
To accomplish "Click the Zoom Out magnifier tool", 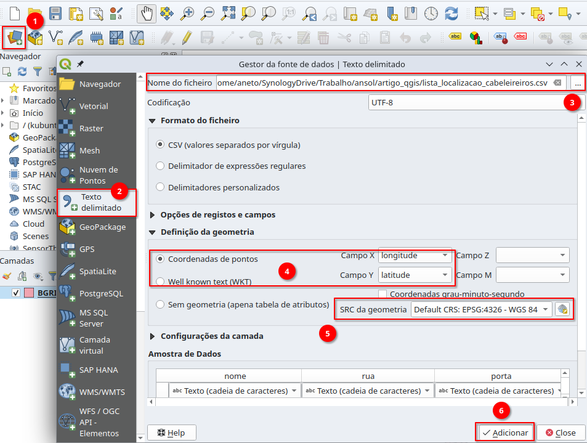I will tap(207, 14).
